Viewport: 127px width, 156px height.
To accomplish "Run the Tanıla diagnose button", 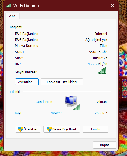I will pos(96,129).
